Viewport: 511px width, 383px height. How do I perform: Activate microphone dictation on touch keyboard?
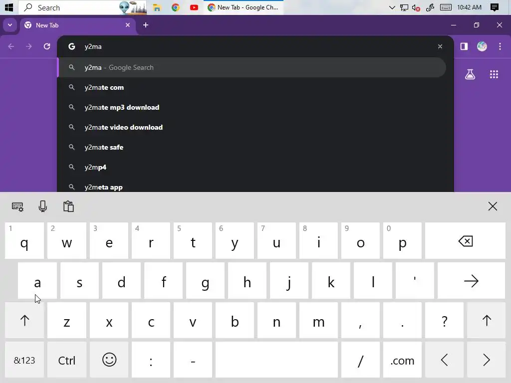(43, 206)
